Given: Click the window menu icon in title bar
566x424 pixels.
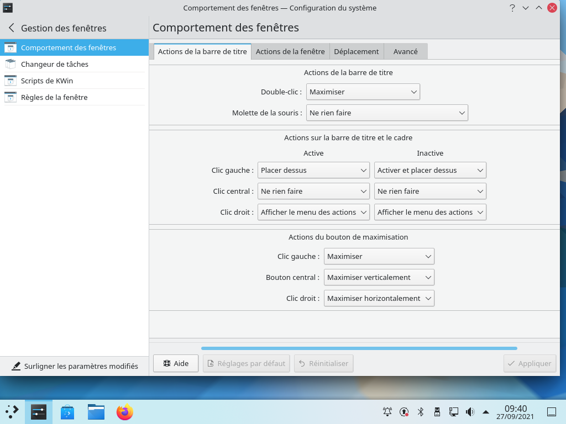Looking at the screenshot, I should click(8, 8).
